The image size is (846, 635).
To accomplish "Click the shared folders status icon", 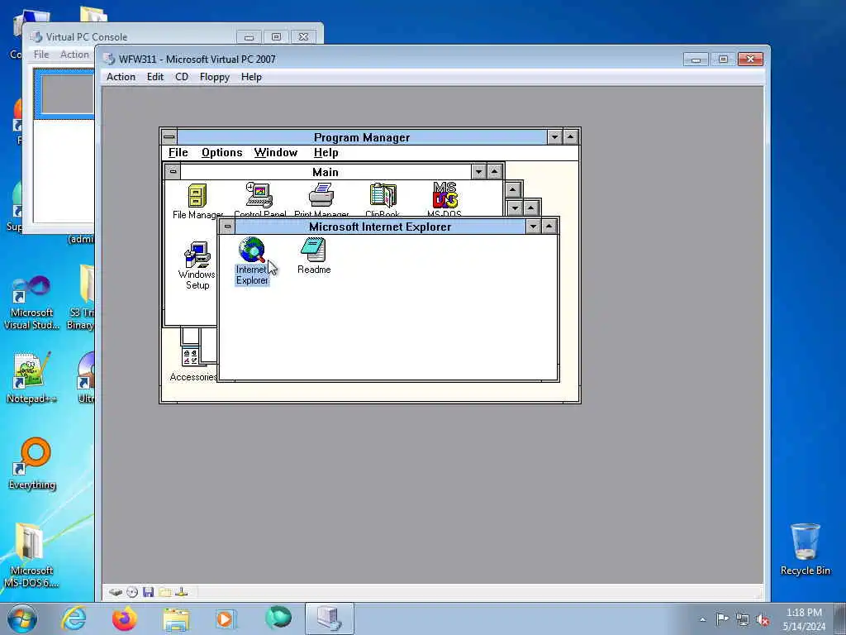I will pos(165,592).
